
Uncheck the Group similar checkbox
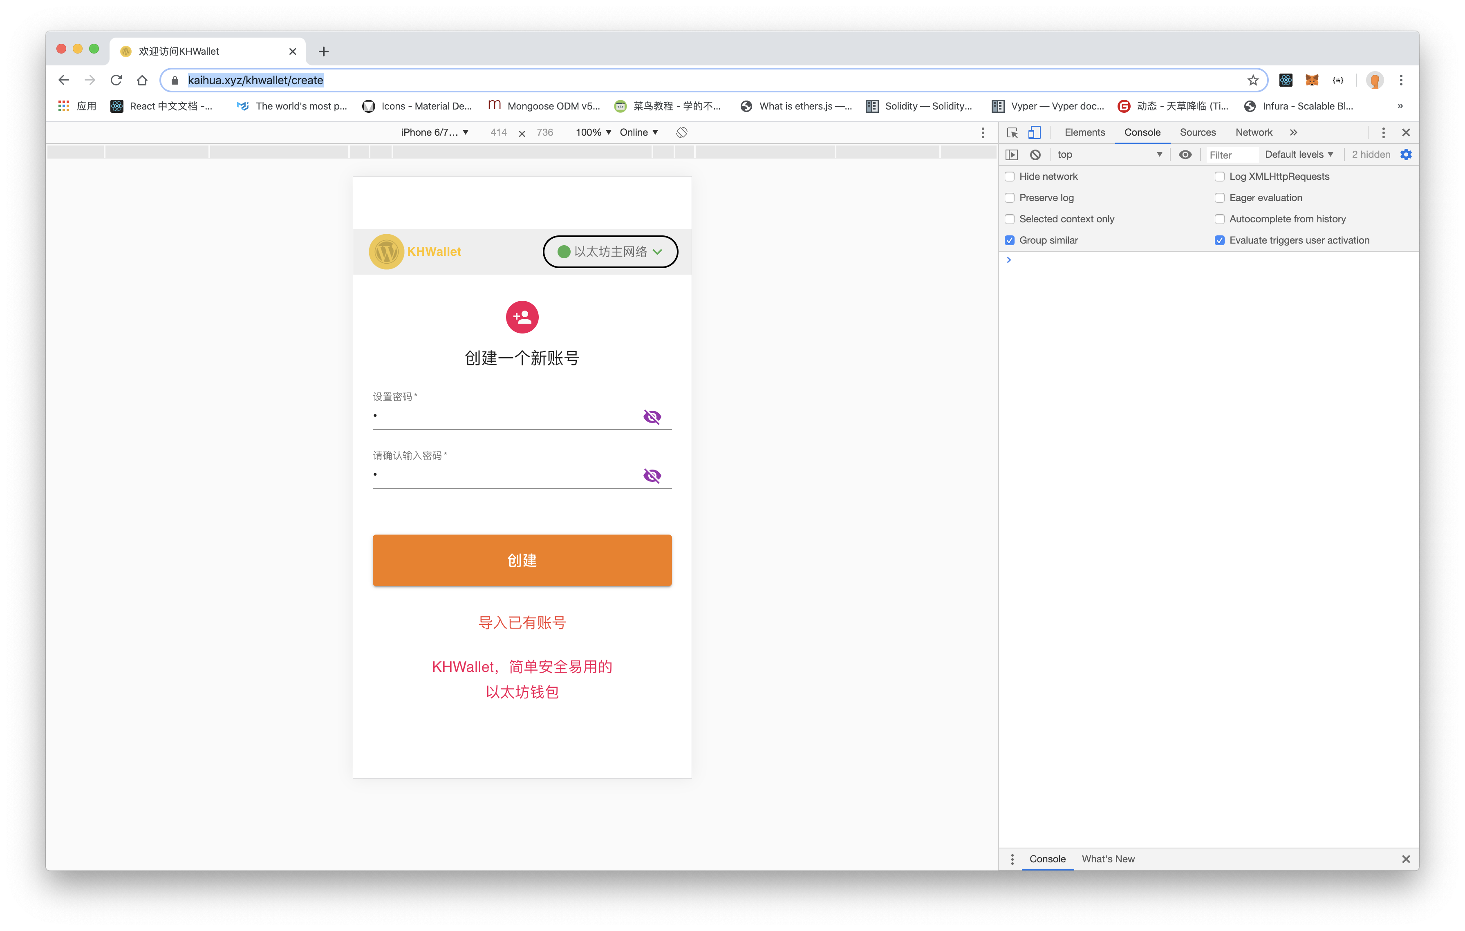pos(1010,240)
